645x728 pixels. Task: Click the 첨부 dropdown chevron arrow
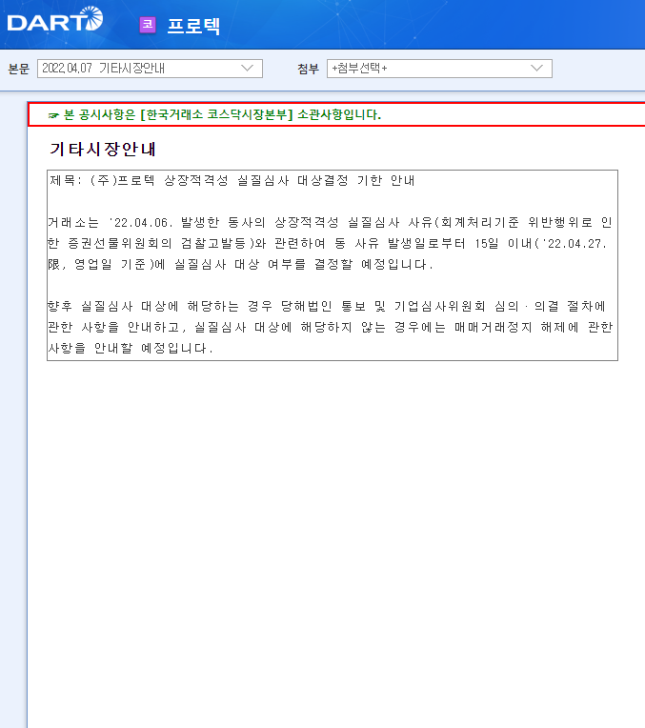click(536, 69)
